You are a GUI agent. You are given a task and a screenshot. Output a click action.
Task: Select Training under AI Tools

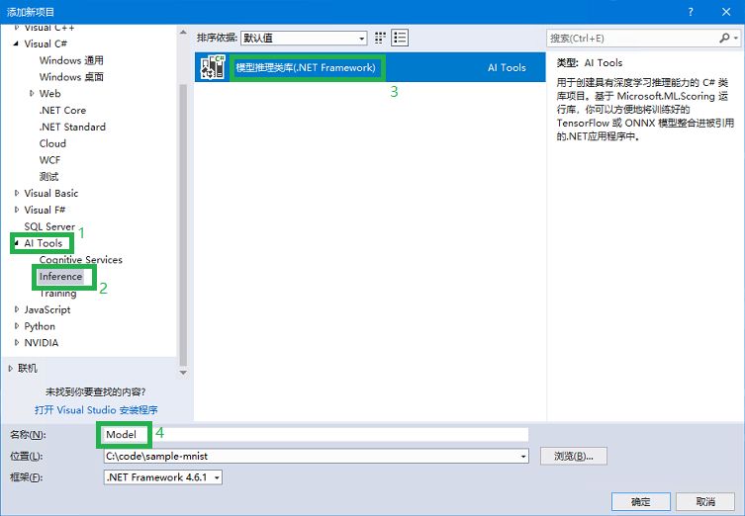click(58, 293)
